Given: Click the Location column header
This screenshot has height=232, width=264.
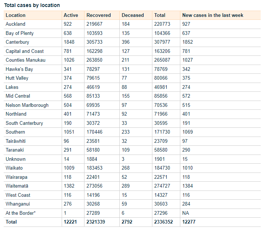Looking at the screenshot, I should pyautogui.click(x=16, y=15).
